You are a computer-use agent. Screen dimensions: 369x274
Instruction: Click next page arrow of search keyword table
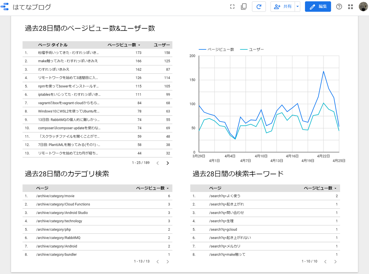click(x=335, y=262)
